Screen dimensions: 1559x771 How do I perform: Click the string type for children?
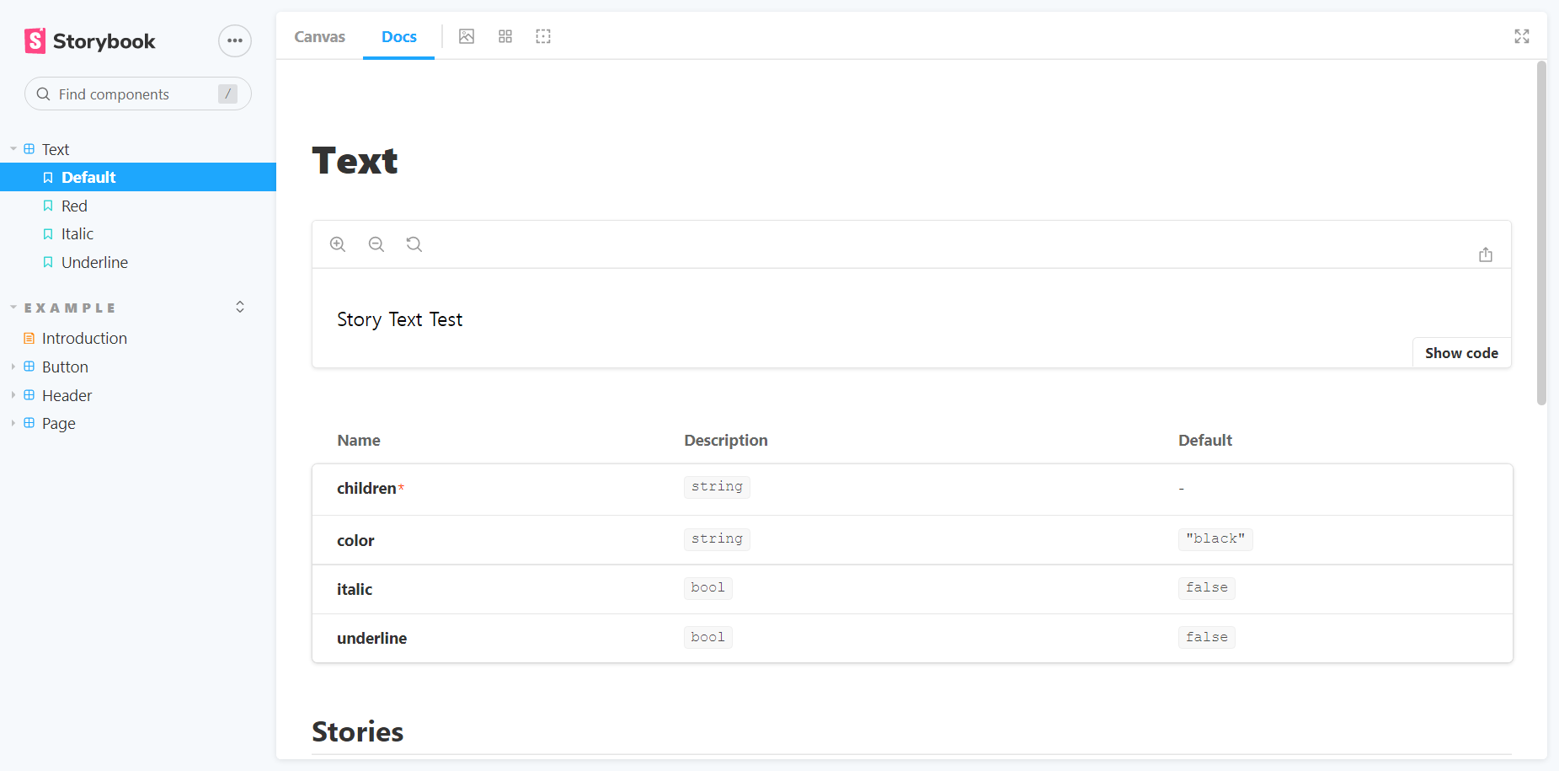pos(717,487)
